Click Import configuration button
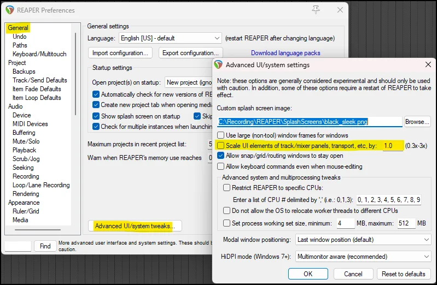This screenshot has width=437, height=285. tap(120, 53)
